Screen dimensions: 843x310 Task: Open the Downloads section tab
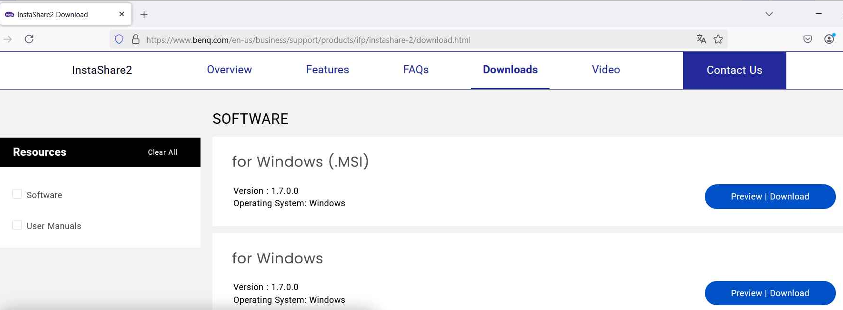click(x=510, y=70)
